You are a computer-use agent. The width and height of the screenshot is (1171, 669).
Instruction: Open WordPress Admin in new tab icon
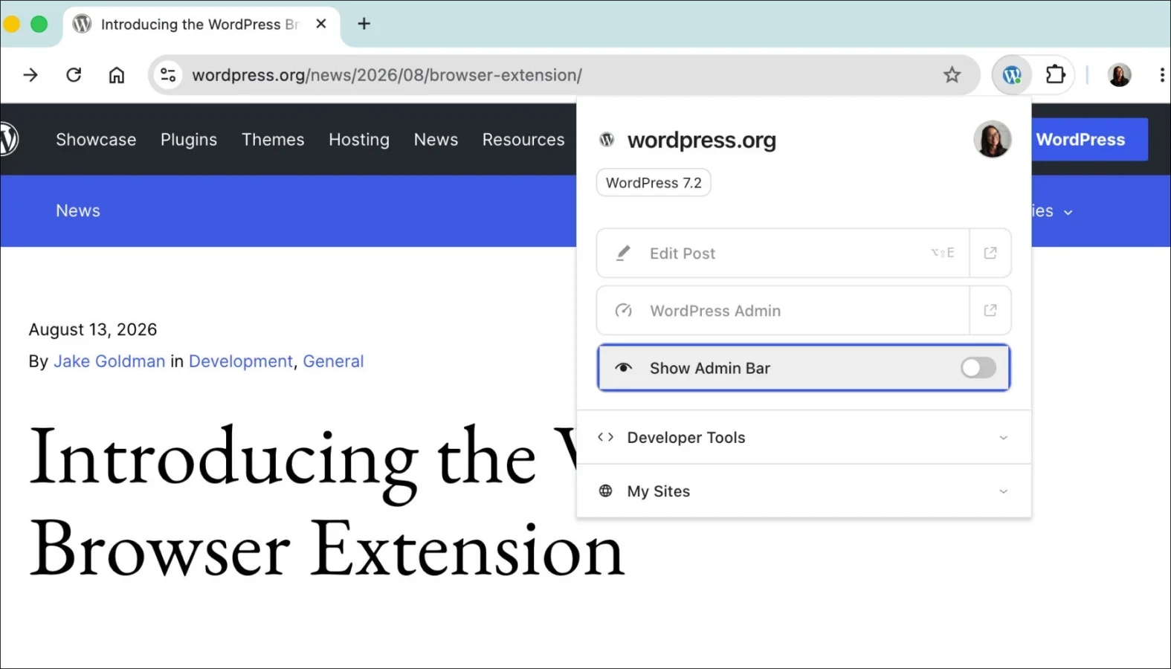click(990, 310)
